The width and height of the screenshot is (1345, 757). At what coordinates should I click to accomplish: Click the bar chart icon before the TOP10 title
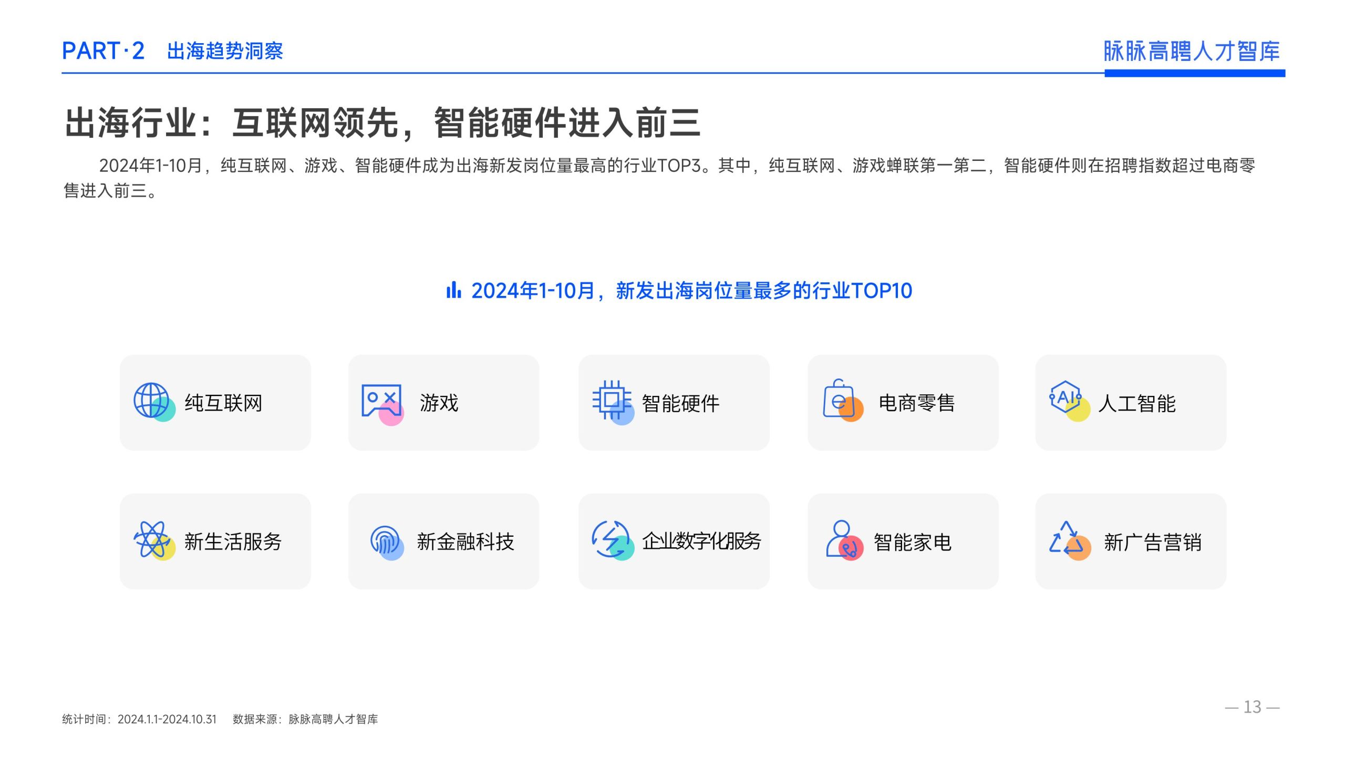[x=453, y=290]
